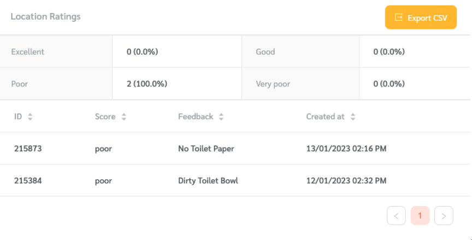Click the 13/01/2023 02:16 PM timestamp

pos(346,149)
